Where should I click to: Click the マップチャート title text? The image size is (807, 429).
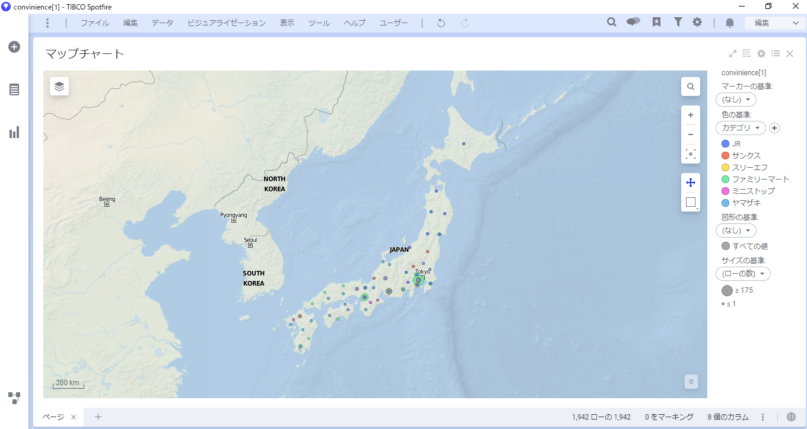[x=85, y=54]
